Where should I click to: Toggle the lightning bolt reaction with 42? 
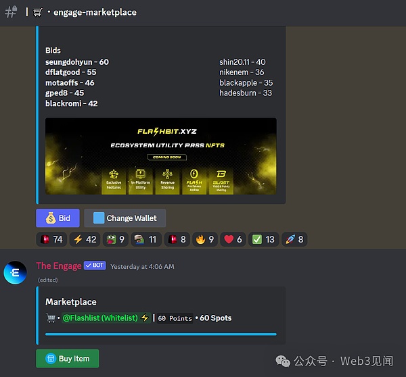click(85, 239)
